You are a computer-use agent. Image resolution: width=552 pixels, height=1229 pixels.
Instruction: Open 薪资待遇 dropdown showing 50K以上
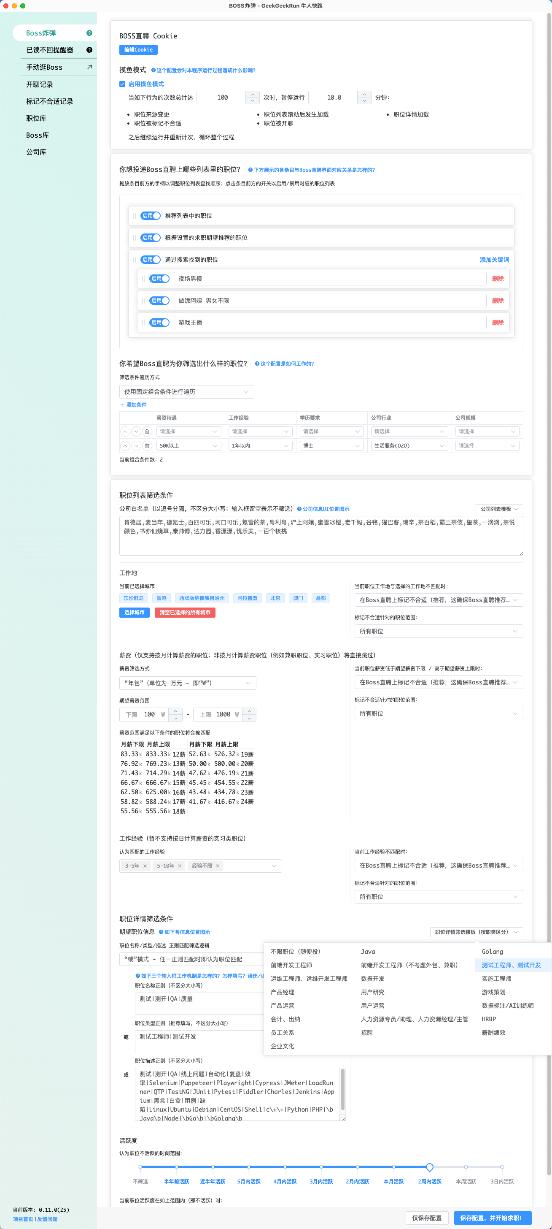189,445
